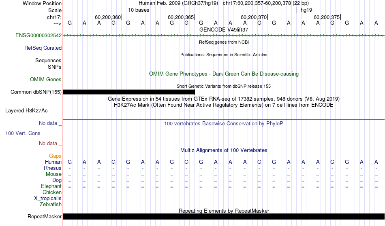
Task: Click Multiz Alignments of 100 Vertebrates title
Action: coord(224,150)
